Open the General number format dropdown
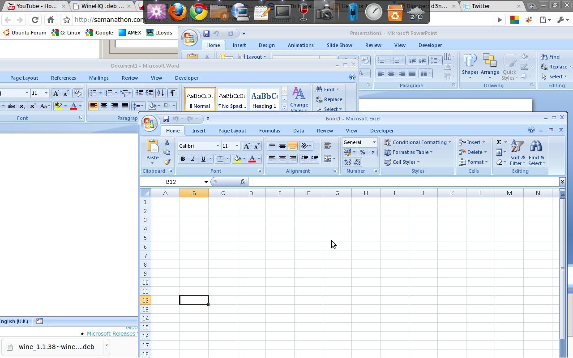The height and width of the screenshot is (358, 573). (x=374, y=142)
